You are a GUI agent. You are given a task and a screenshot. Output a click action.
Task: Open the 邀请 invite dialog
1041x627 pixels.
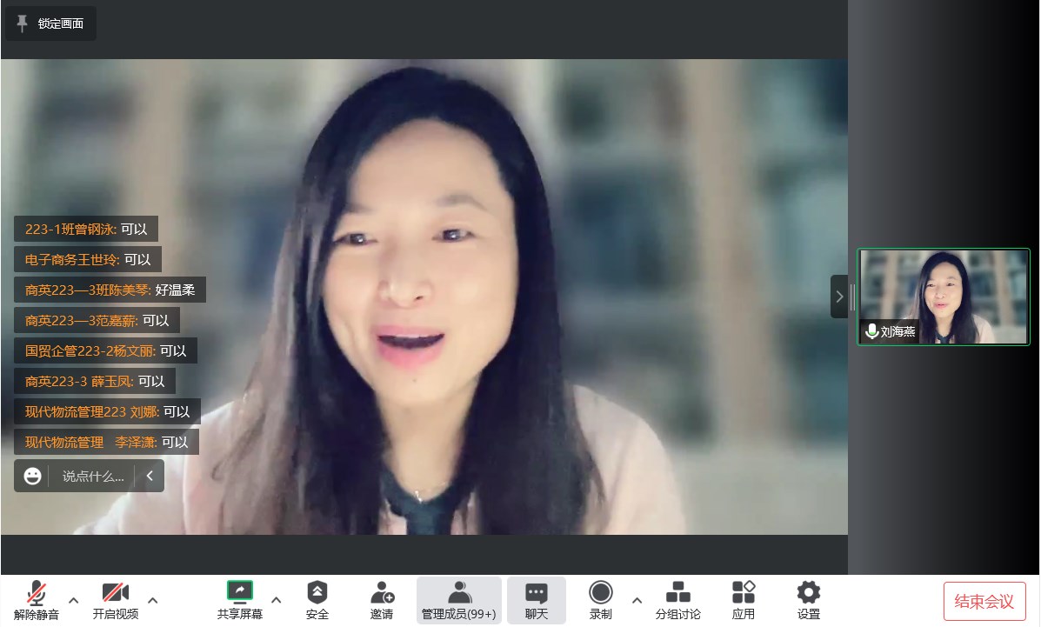382,600
